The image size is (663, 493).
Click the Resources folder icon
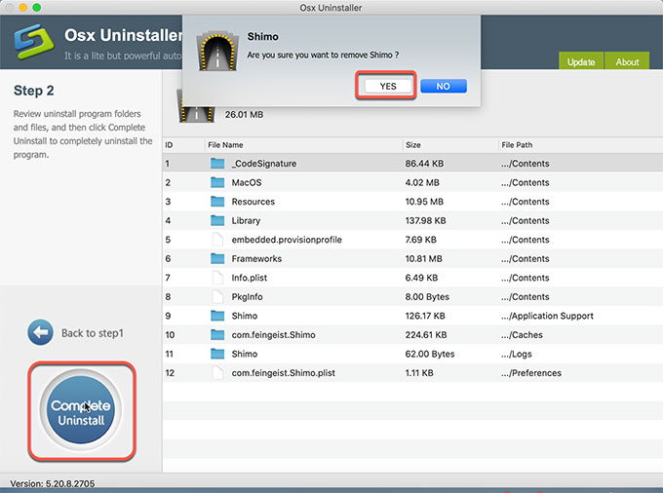click(x=217, y=202)
